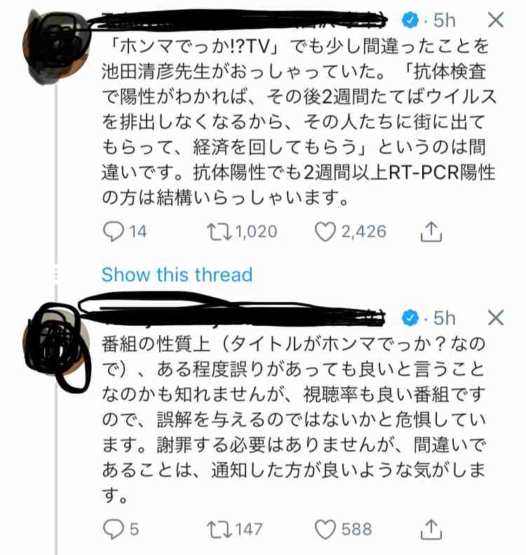526x555 pixels.
Task: Reply to the first tweet with 14 replies
Action: tap(113, 231)
